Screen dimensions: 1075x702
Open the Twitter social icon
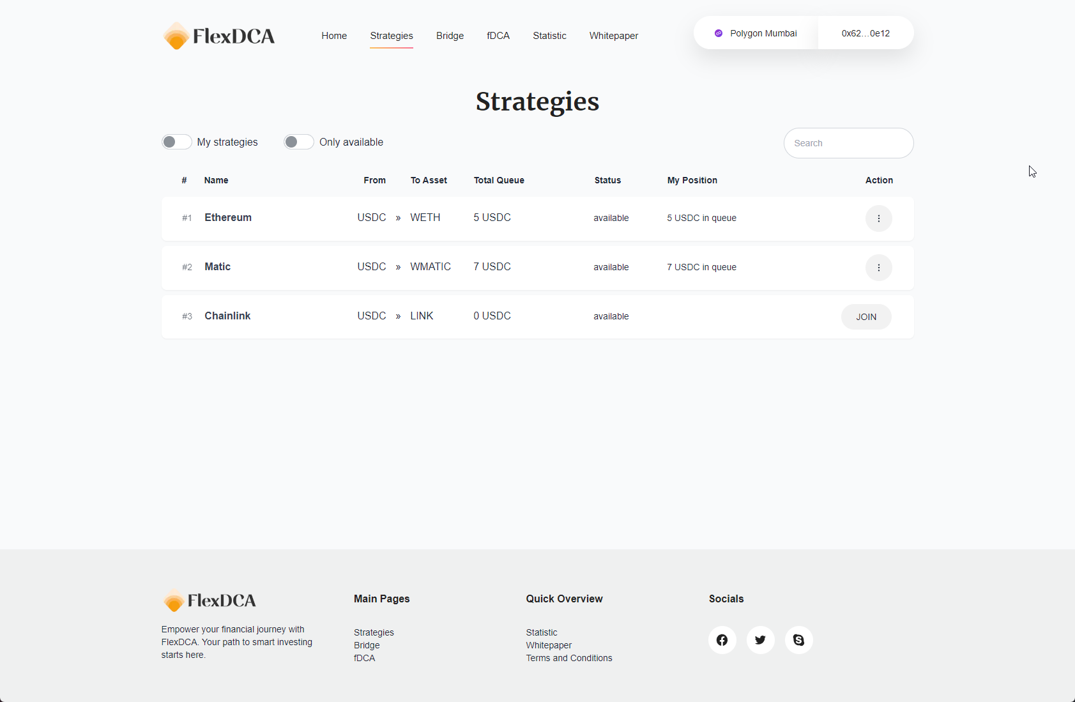tap(760, 640)
